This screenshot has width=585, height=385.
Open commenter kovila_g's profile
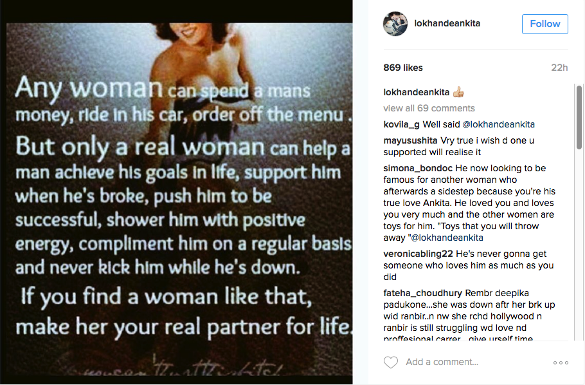click(401, 124)
